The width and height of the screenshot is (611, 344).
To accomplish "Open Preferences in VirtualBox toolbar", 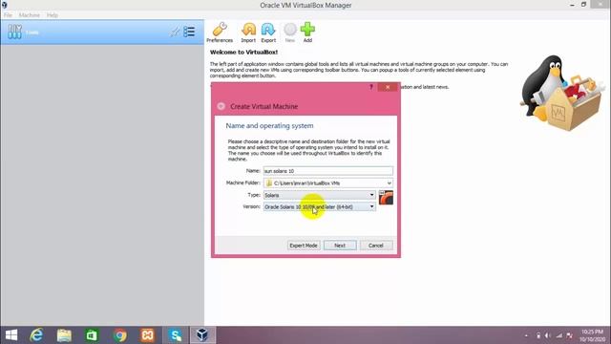I will pos(220,32).
